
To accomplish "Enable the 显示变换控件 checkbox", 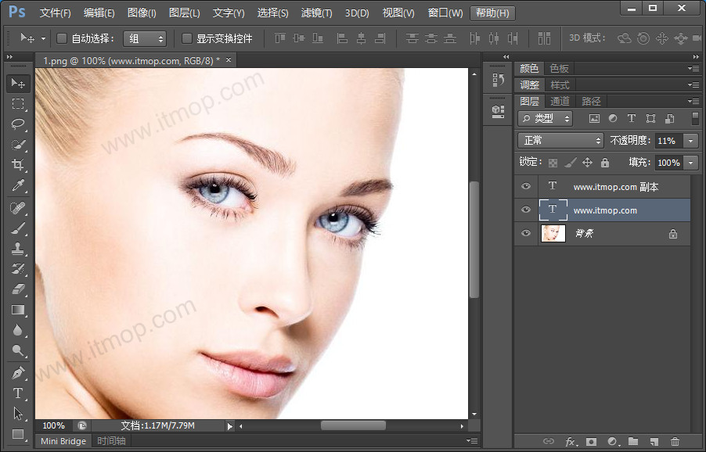I will tap(187, 38).
